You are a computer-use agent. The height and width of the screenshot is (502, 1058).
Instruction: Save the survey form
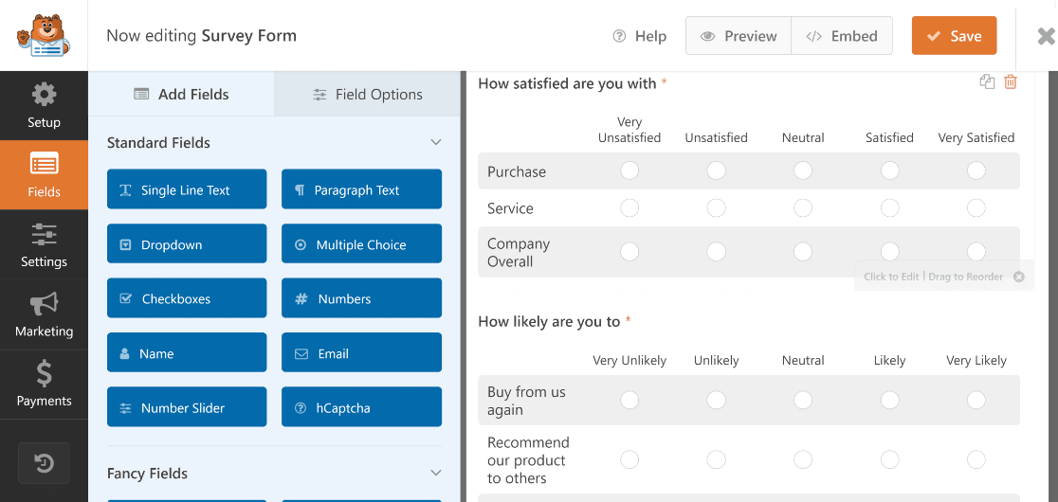point(954,36)
